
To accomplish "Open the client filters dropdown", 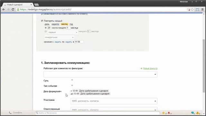I will pyautogui.click(x=100, y=74).
